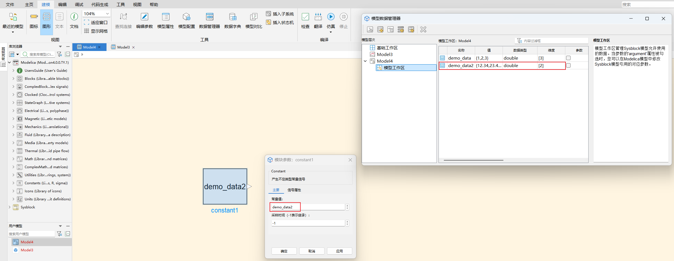The image size is (674, 261).
Task: Toggle 显示网格 grid display
Action: [96, 31]
